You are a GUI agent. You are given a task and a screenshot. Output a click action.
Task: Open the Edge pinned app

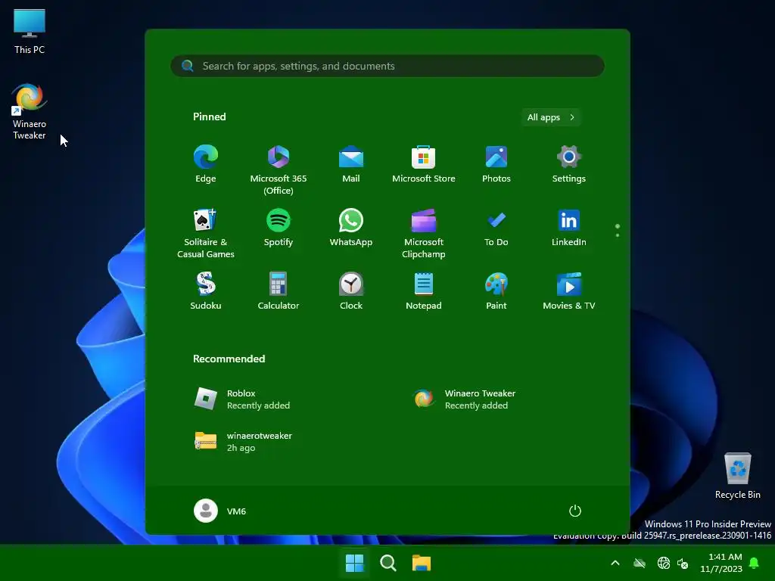pos(206,164)
